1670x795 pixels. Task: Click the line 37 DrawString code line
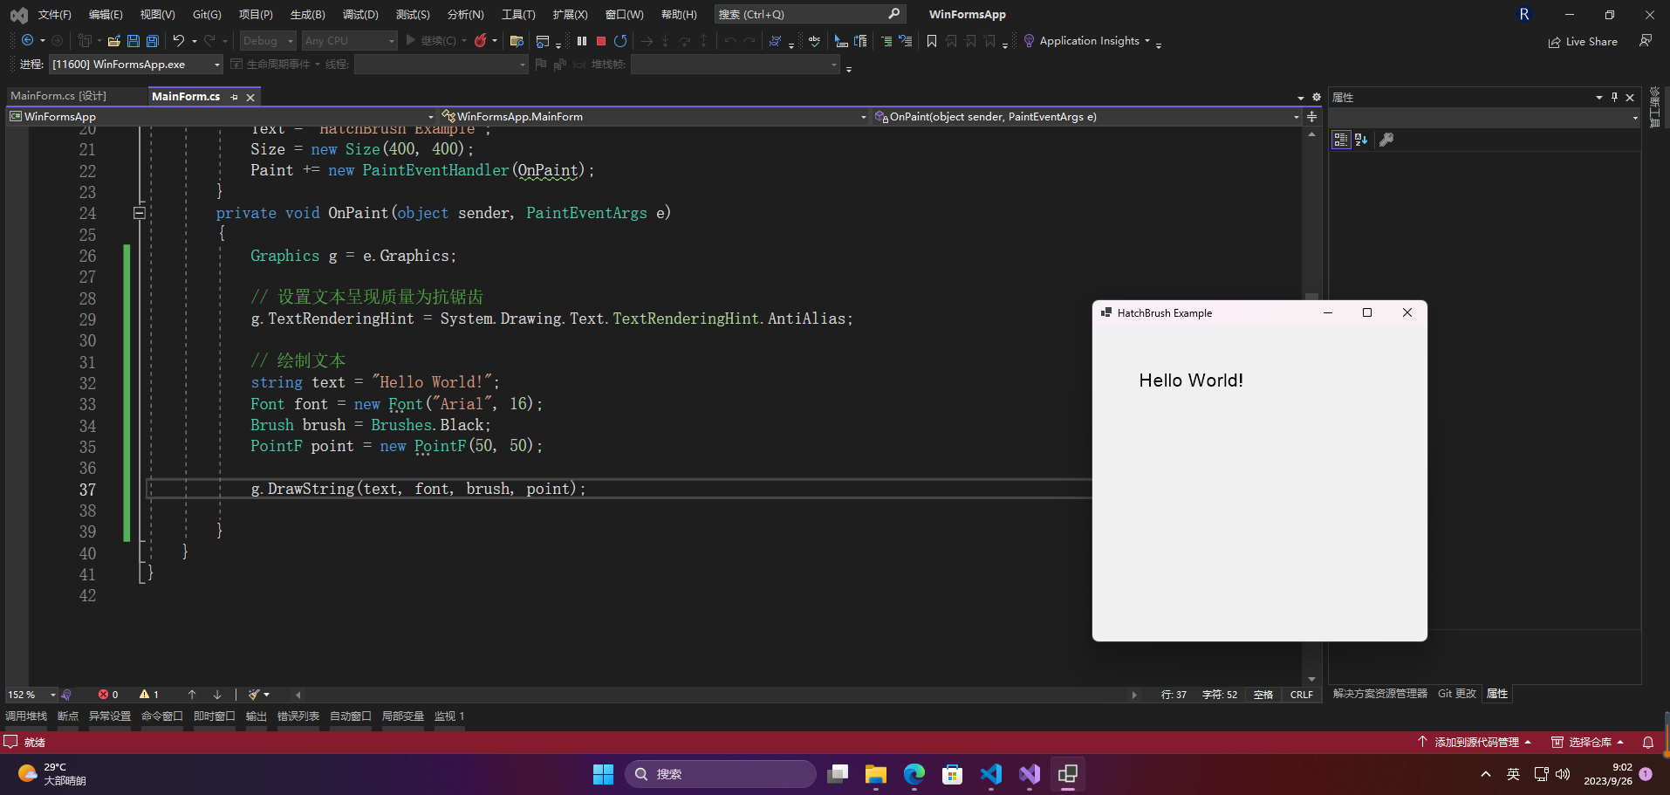[x=418, y=489]
